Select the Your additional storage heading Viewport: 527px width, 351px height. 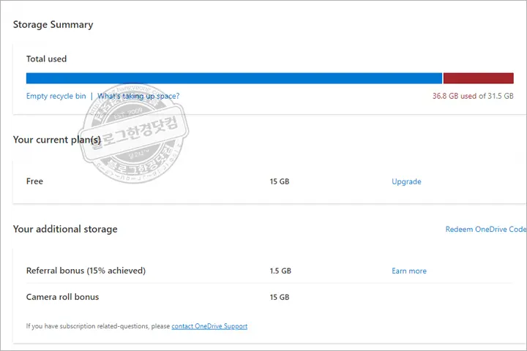[65, 229]
